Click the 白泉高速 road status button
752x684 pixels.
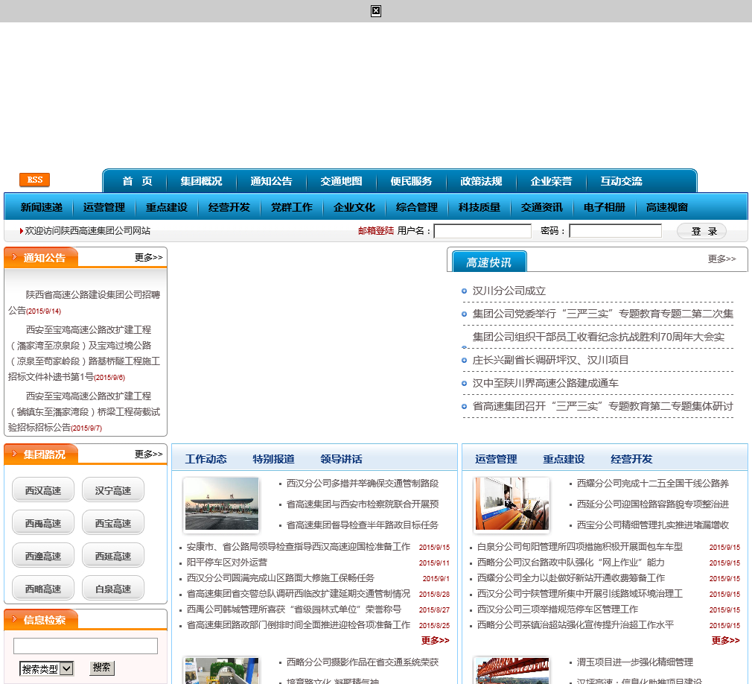(x=113, y=589)
